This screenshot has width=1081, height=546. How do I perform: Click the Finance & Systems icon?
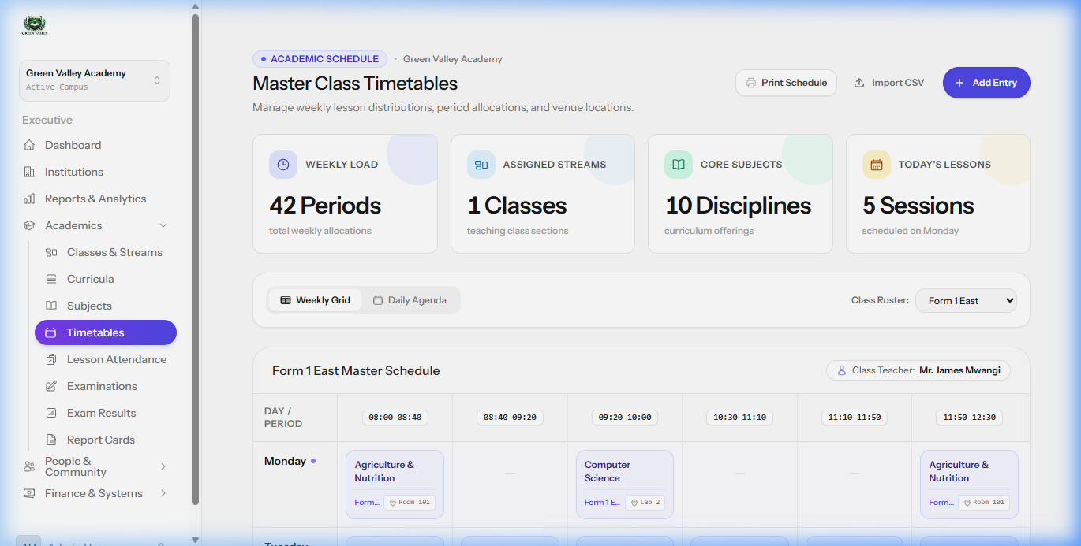[x=29, y=493]
